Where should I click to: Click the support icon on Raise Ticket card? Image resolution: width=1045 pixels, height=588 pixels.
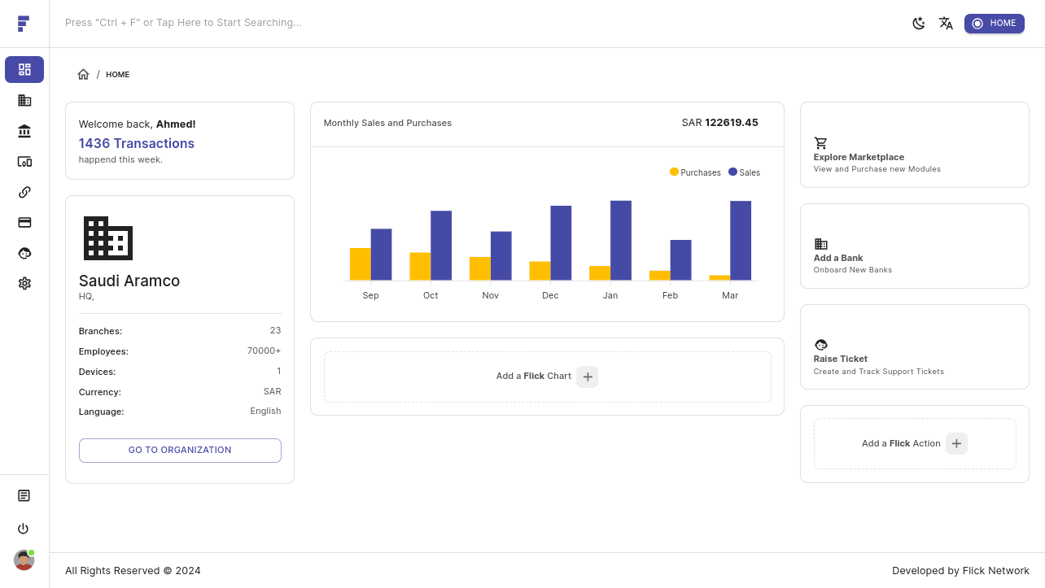[x=820, y=345]
